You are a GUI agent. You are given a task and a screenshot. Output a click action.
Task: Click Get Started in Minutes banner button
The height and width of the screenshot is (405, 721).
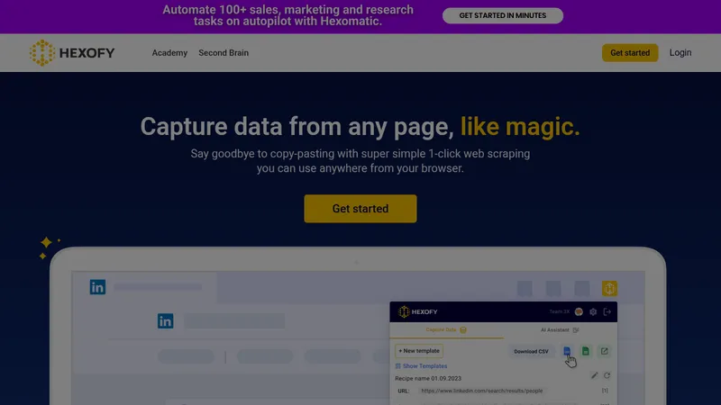(x=503, y=15)
